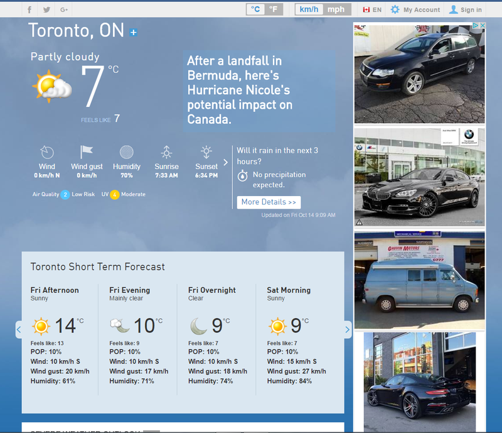The image size is (502, 433).
Task: Click the Toronto, ON location title
Action: [x=76, y=30]
